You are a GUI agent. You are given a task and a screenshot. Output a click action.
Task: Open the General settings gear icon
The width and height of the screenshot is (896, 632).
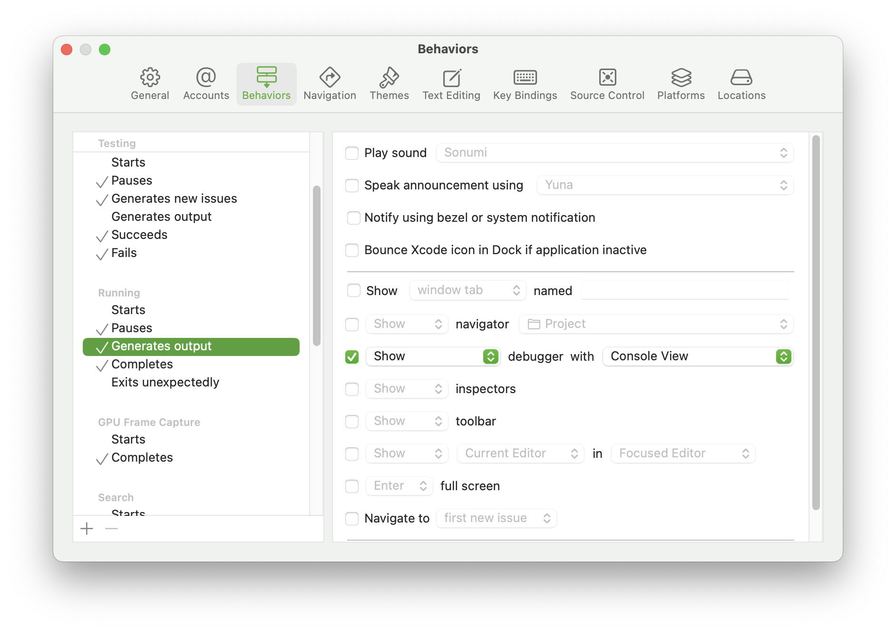click(150, 77)
